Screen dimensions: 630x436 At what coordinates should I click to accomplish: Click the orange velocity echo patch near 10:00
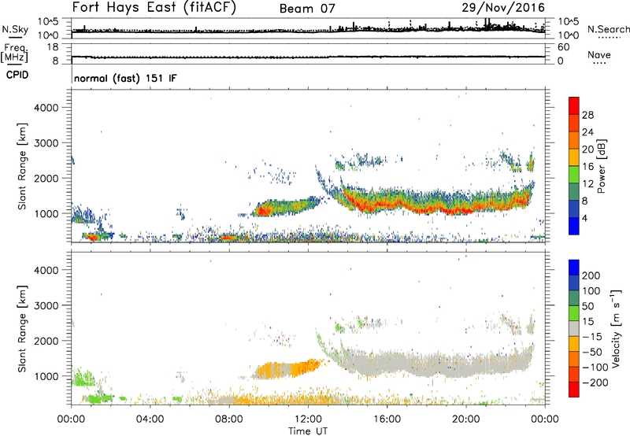[x=285, y=369]
